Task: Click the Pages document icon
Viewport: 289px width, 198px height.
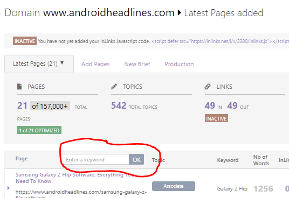Action: coord(19,87)
